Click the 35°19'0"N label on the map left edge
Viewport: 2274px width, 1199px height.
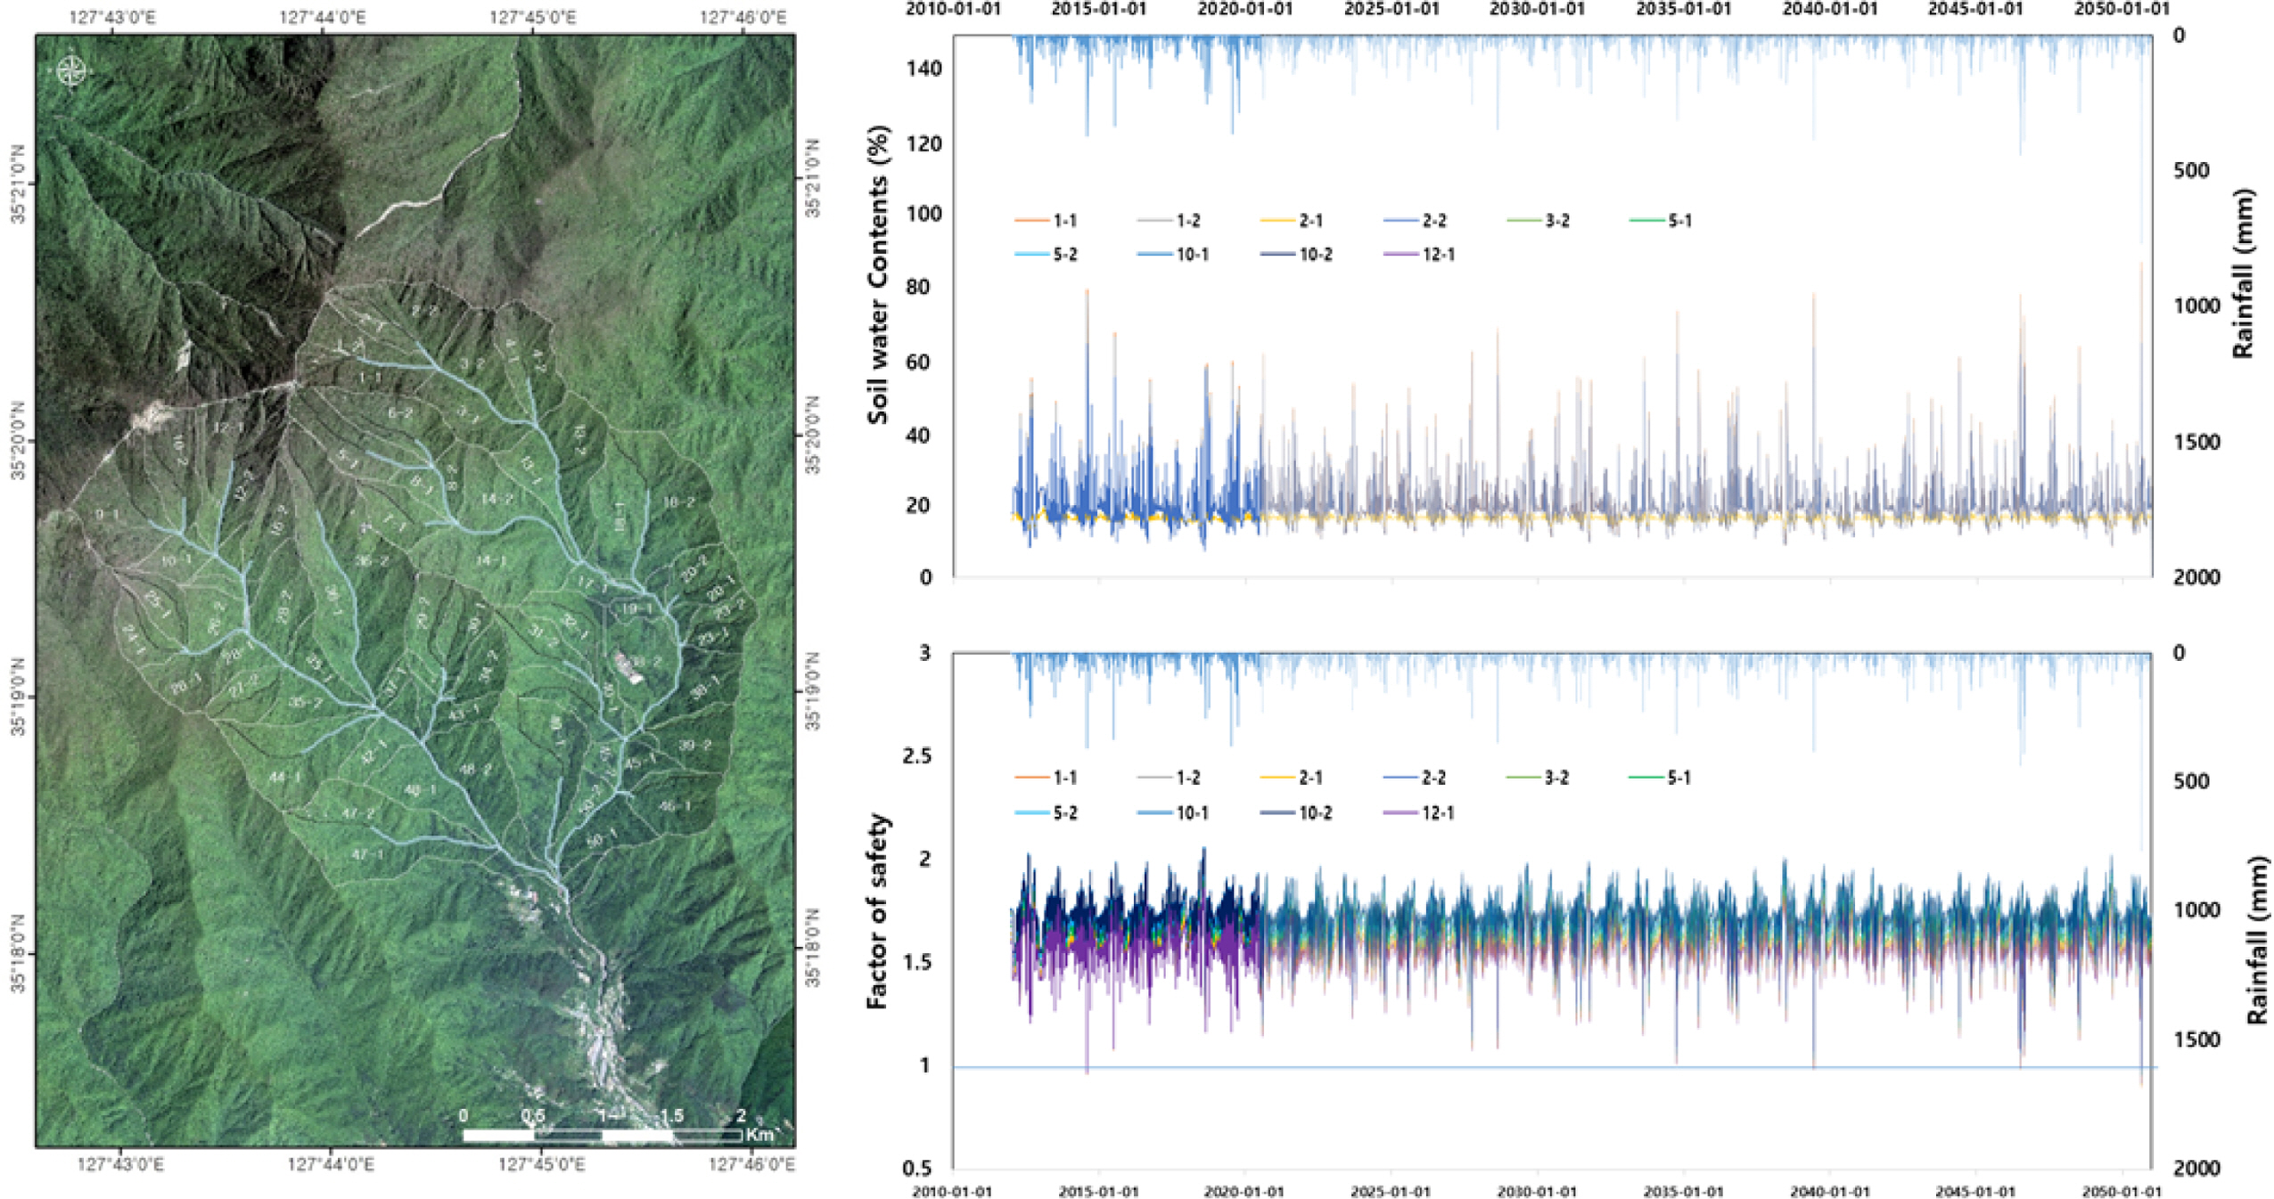(x=20, y=699)
